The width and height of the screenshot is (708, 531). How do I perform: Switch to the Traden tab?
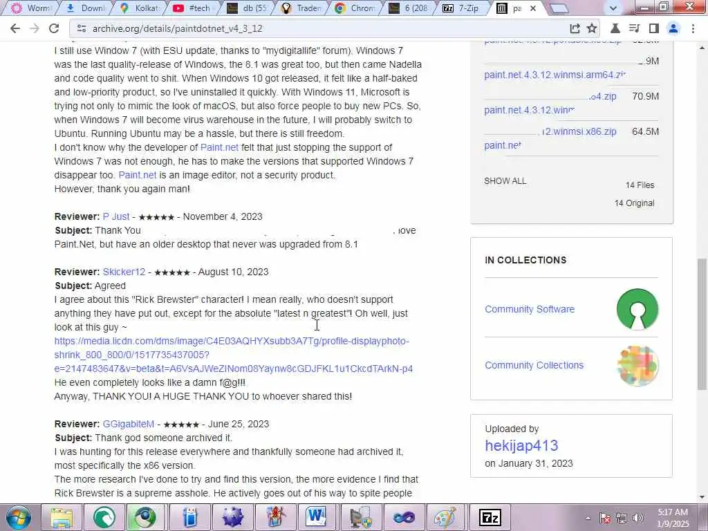[301, 8]
